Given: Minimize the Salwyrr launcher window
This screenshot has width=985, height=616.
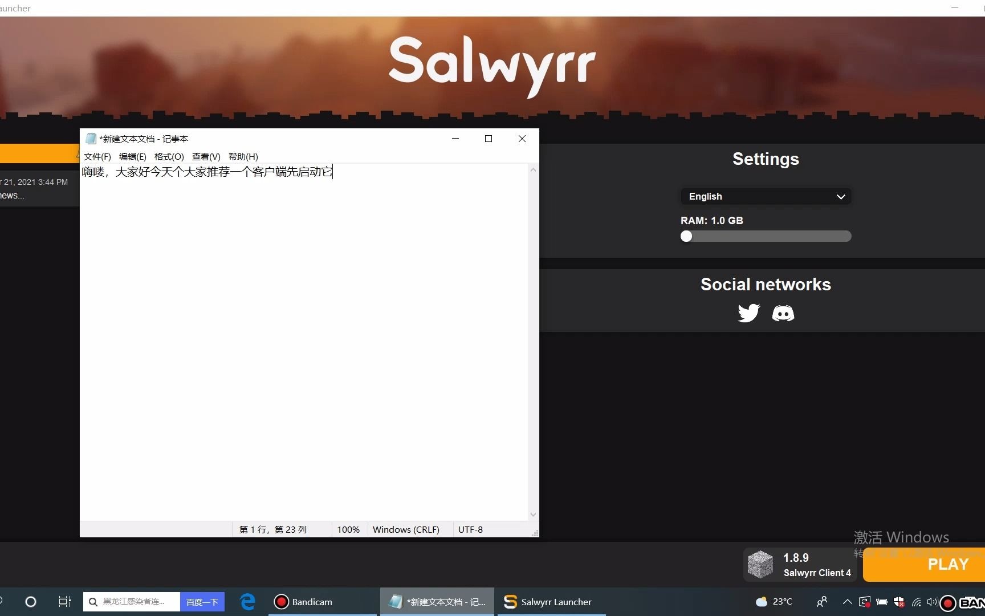Looking at the screenshot, I should point(955,8).
